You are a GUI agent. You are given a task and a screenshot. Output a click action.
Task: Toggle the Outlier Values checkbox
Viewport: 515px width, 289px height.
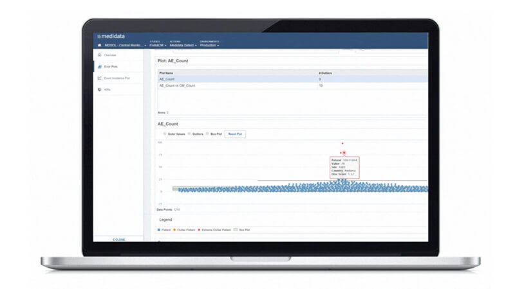pos(165,134)
